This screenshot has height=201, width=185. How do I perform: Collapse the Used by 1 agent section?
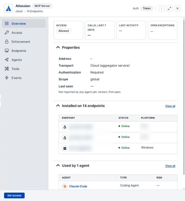pyautogui.click(x=58, y=165)
